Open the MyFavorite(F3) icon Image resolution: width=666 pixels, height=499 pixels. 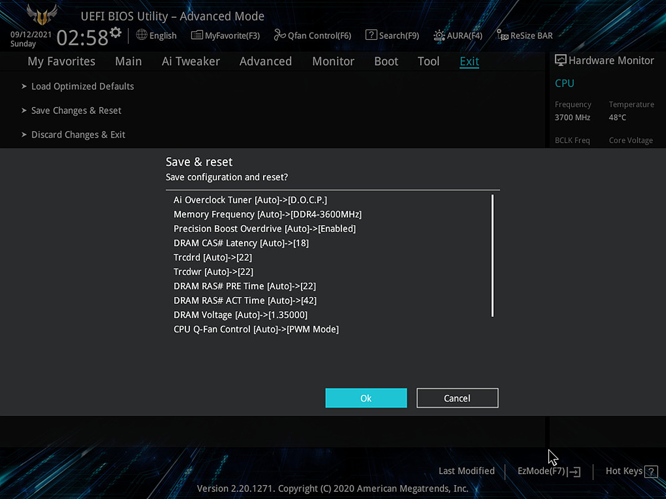[x=196, y=35]
